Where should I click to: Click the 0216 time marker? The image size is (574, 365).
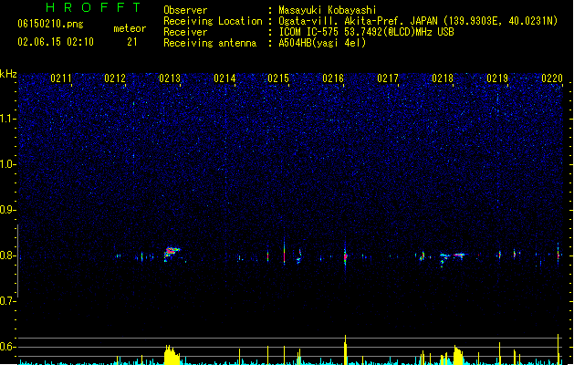(x=333, y=78)
